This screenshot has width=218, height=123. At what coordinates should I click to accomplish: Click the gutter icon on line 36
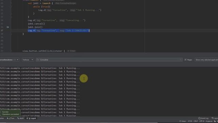tap(7, 27)
